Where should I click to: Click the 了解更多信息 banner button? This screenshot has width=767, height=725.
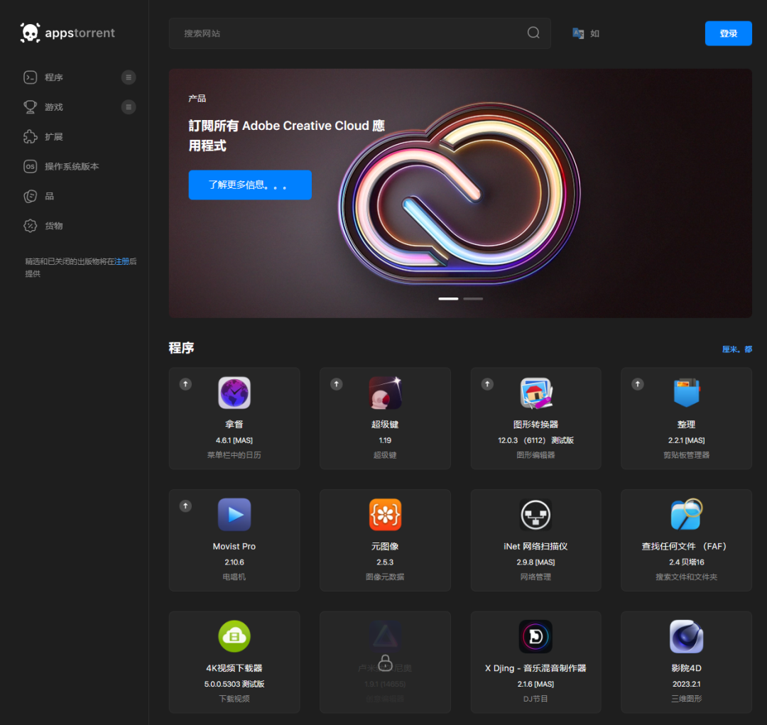coord(250,185)
